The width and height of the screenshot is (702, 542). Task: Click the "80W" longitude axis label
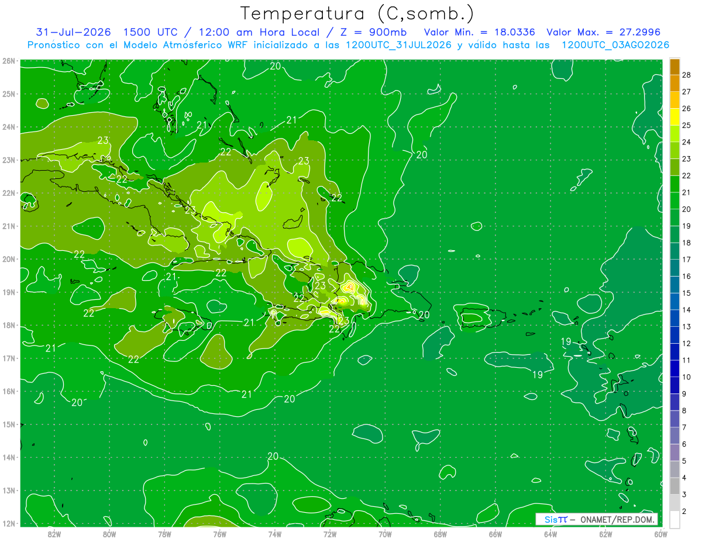(x=109, y=534)
